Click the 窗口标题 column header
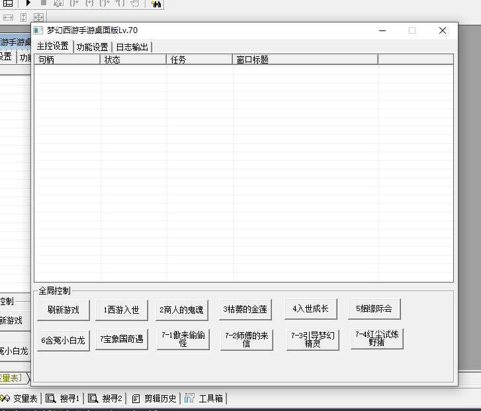The image size is (481, 411). coord(306,60)
